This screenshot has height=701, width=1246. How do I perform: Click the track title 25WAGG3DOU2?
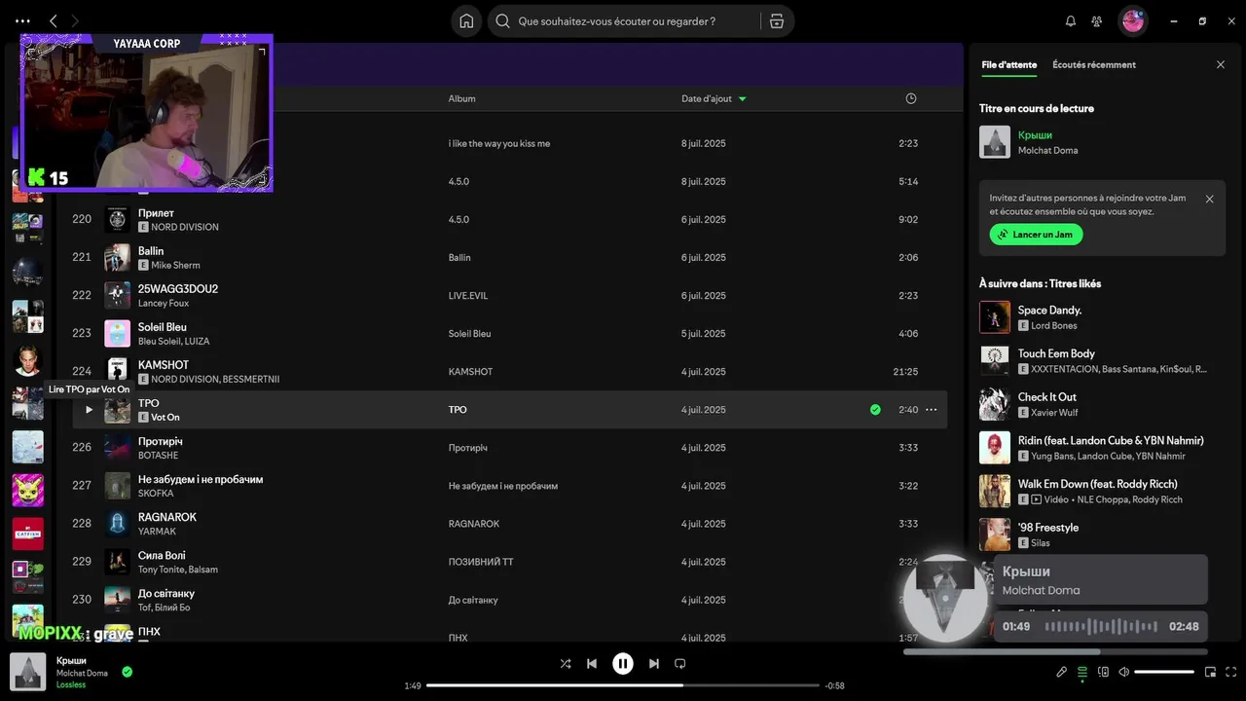[x=178, y=289]
